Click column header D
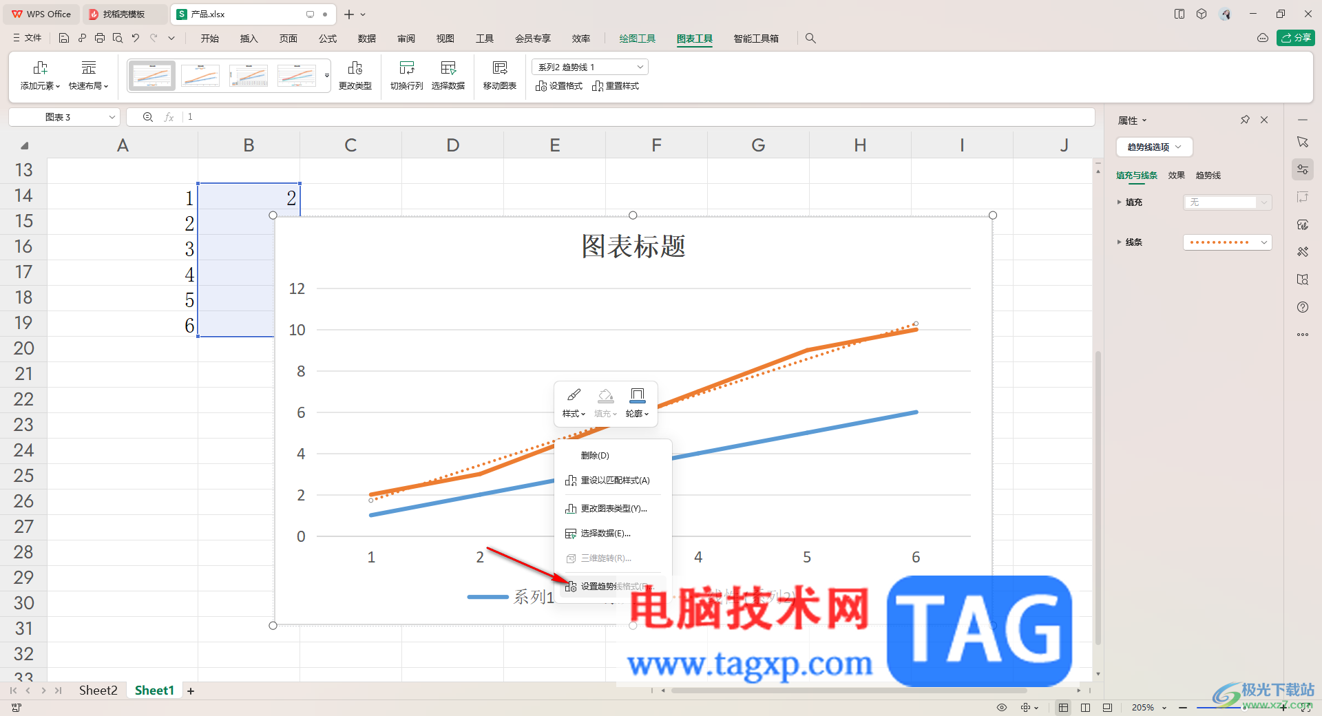The image size is (1322, 716). 452,145
